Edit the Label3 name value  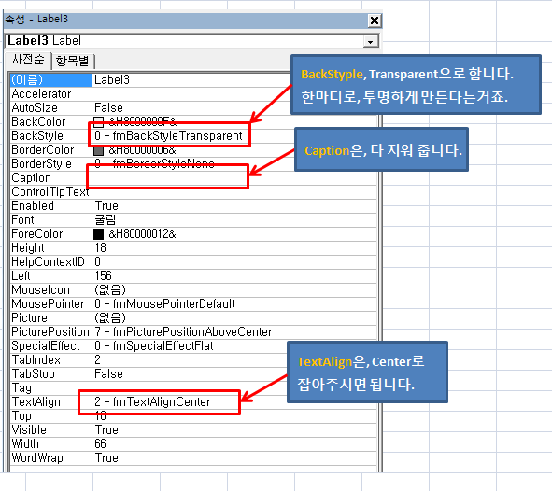point(112,80)
